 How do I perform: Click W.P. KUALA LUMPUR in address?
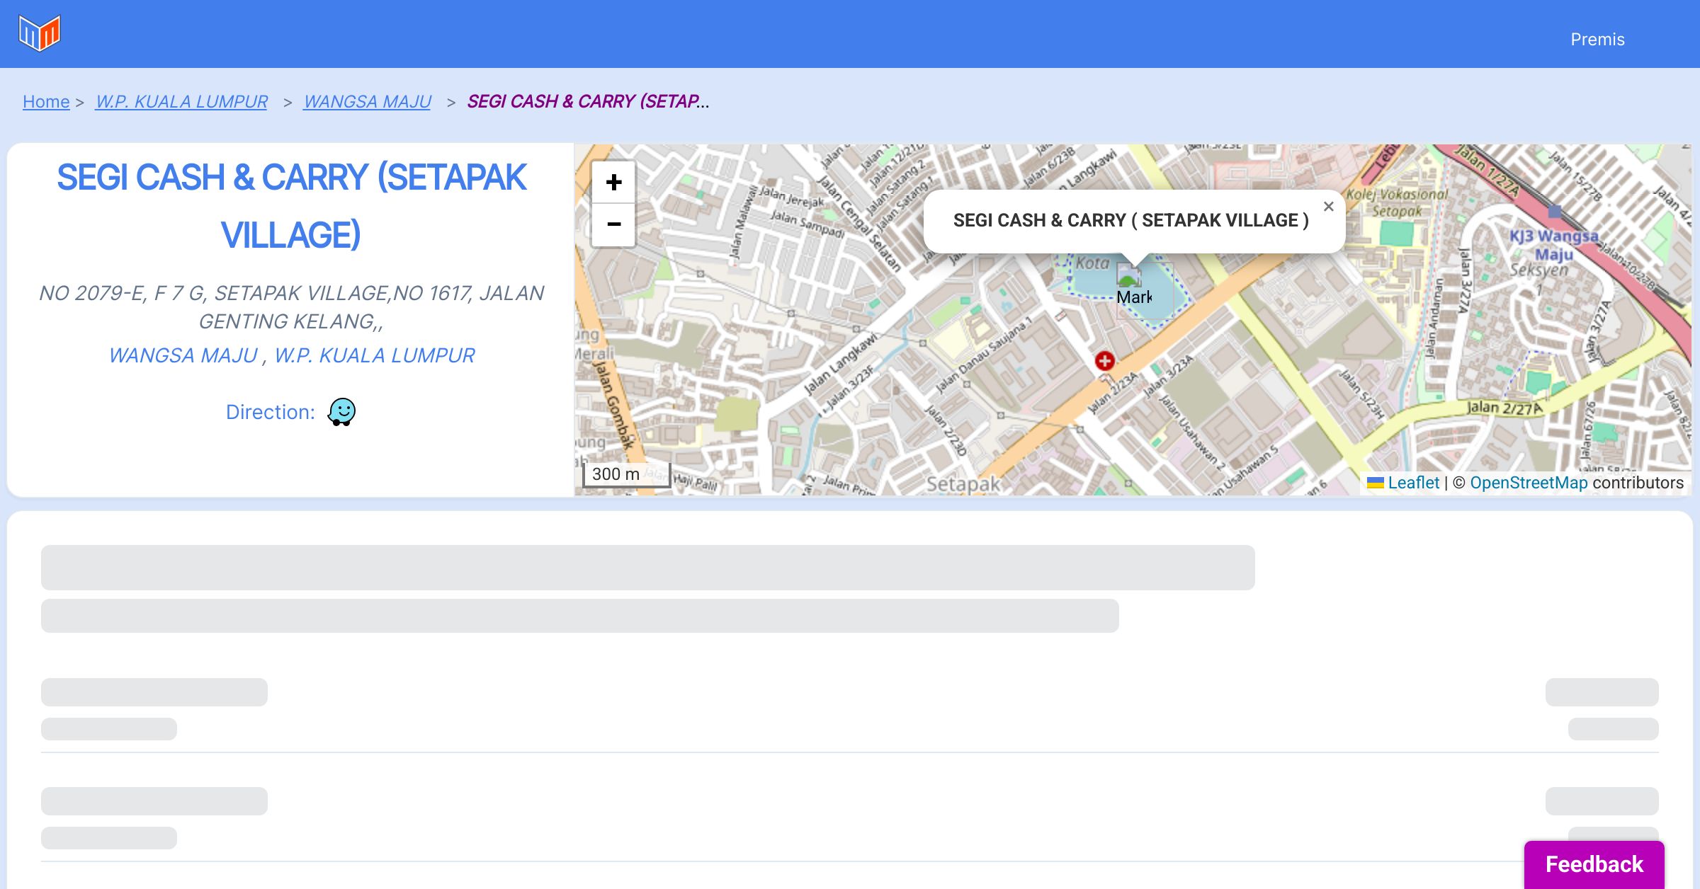(x=374, y=355)
